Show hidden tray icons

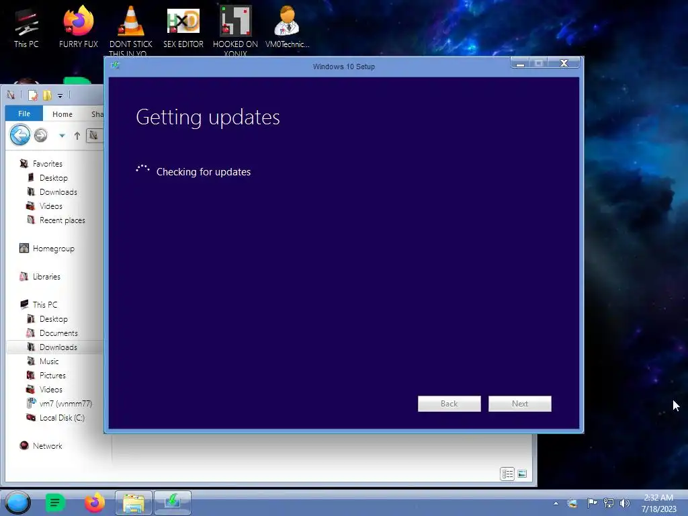point(556,503)
